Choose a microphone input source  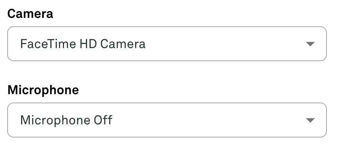167,120
